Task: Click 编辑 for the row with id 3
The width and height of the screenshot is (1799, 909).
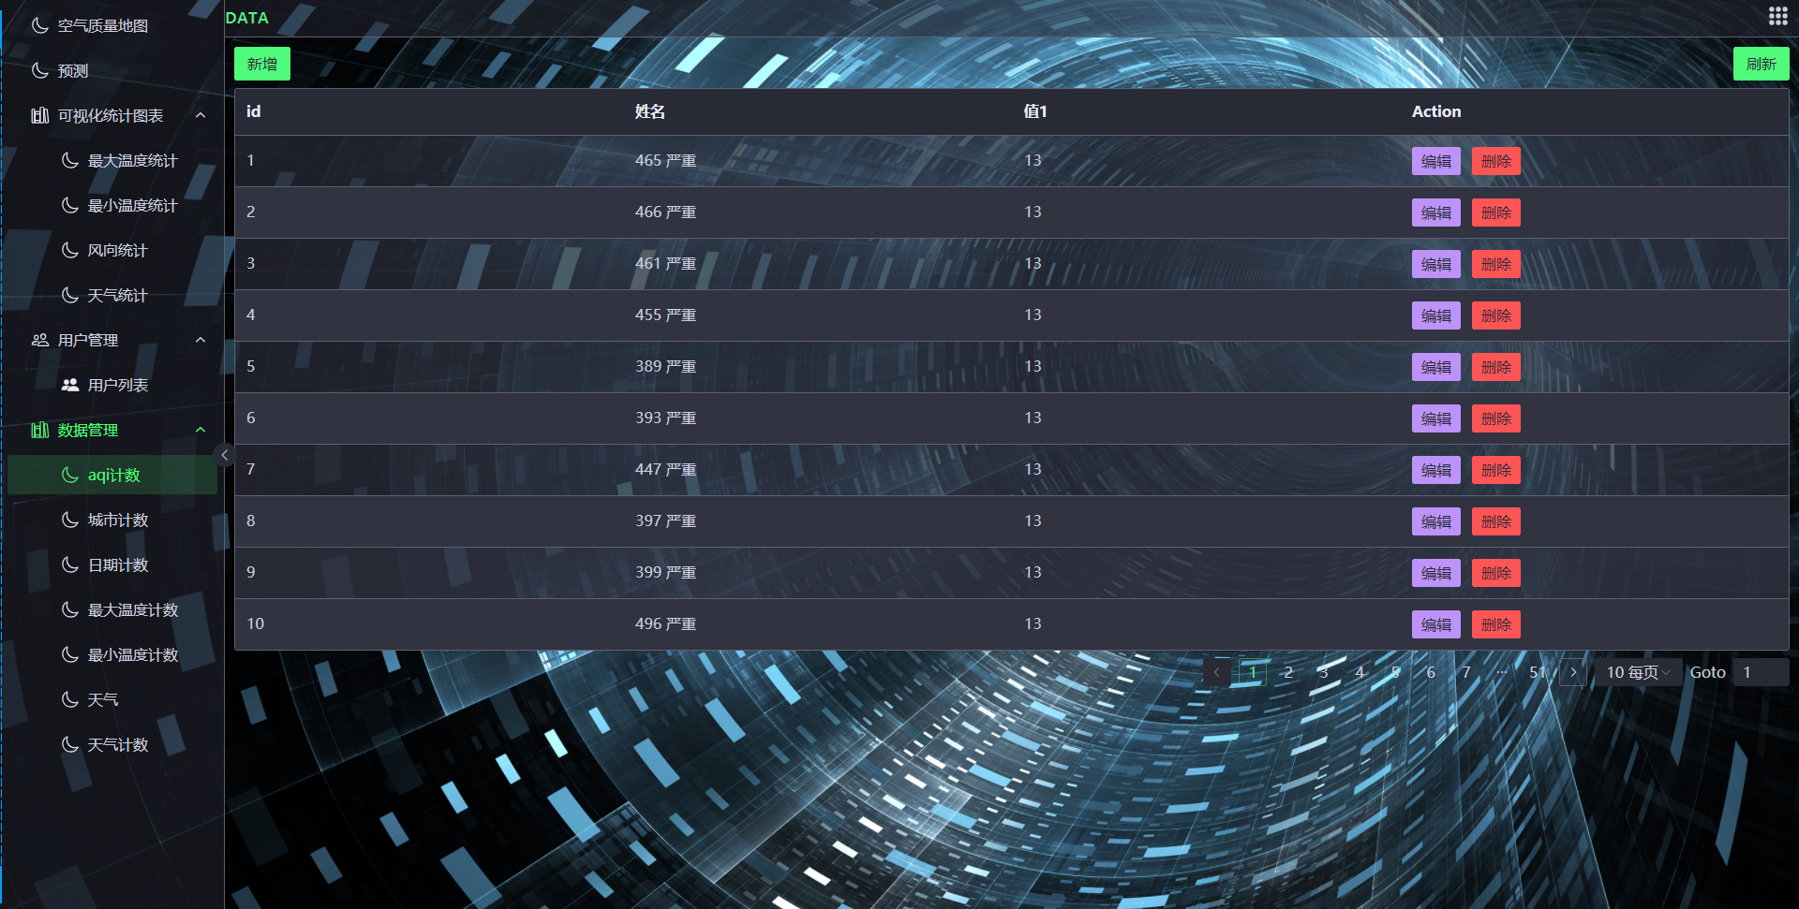Action: coord(1435,264)
